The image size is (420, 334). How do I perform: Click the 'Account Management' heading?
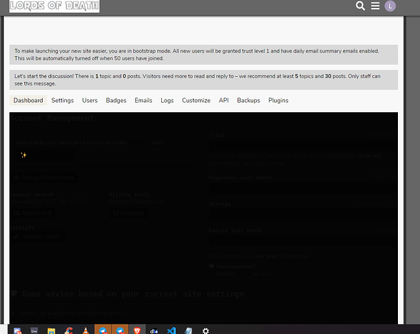click(52, 118)
